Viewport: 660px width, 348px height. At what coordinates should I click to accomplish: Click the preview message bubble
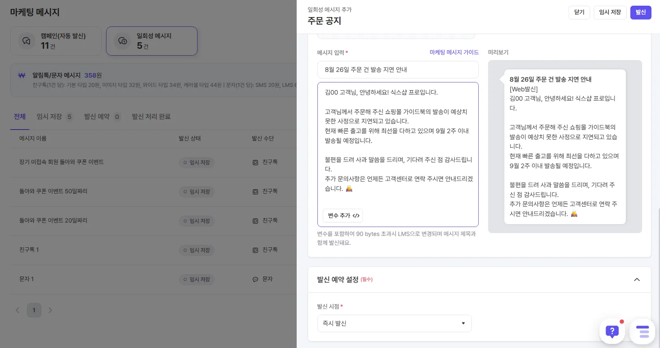tap(565, 147)
